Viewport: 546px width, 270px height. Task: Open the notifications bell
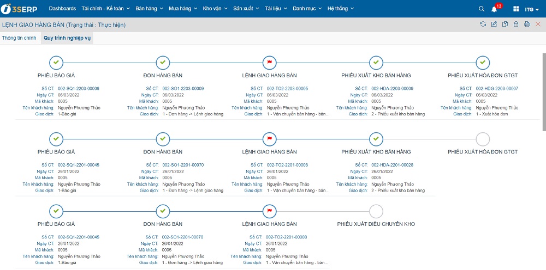[x=494, y=9]
